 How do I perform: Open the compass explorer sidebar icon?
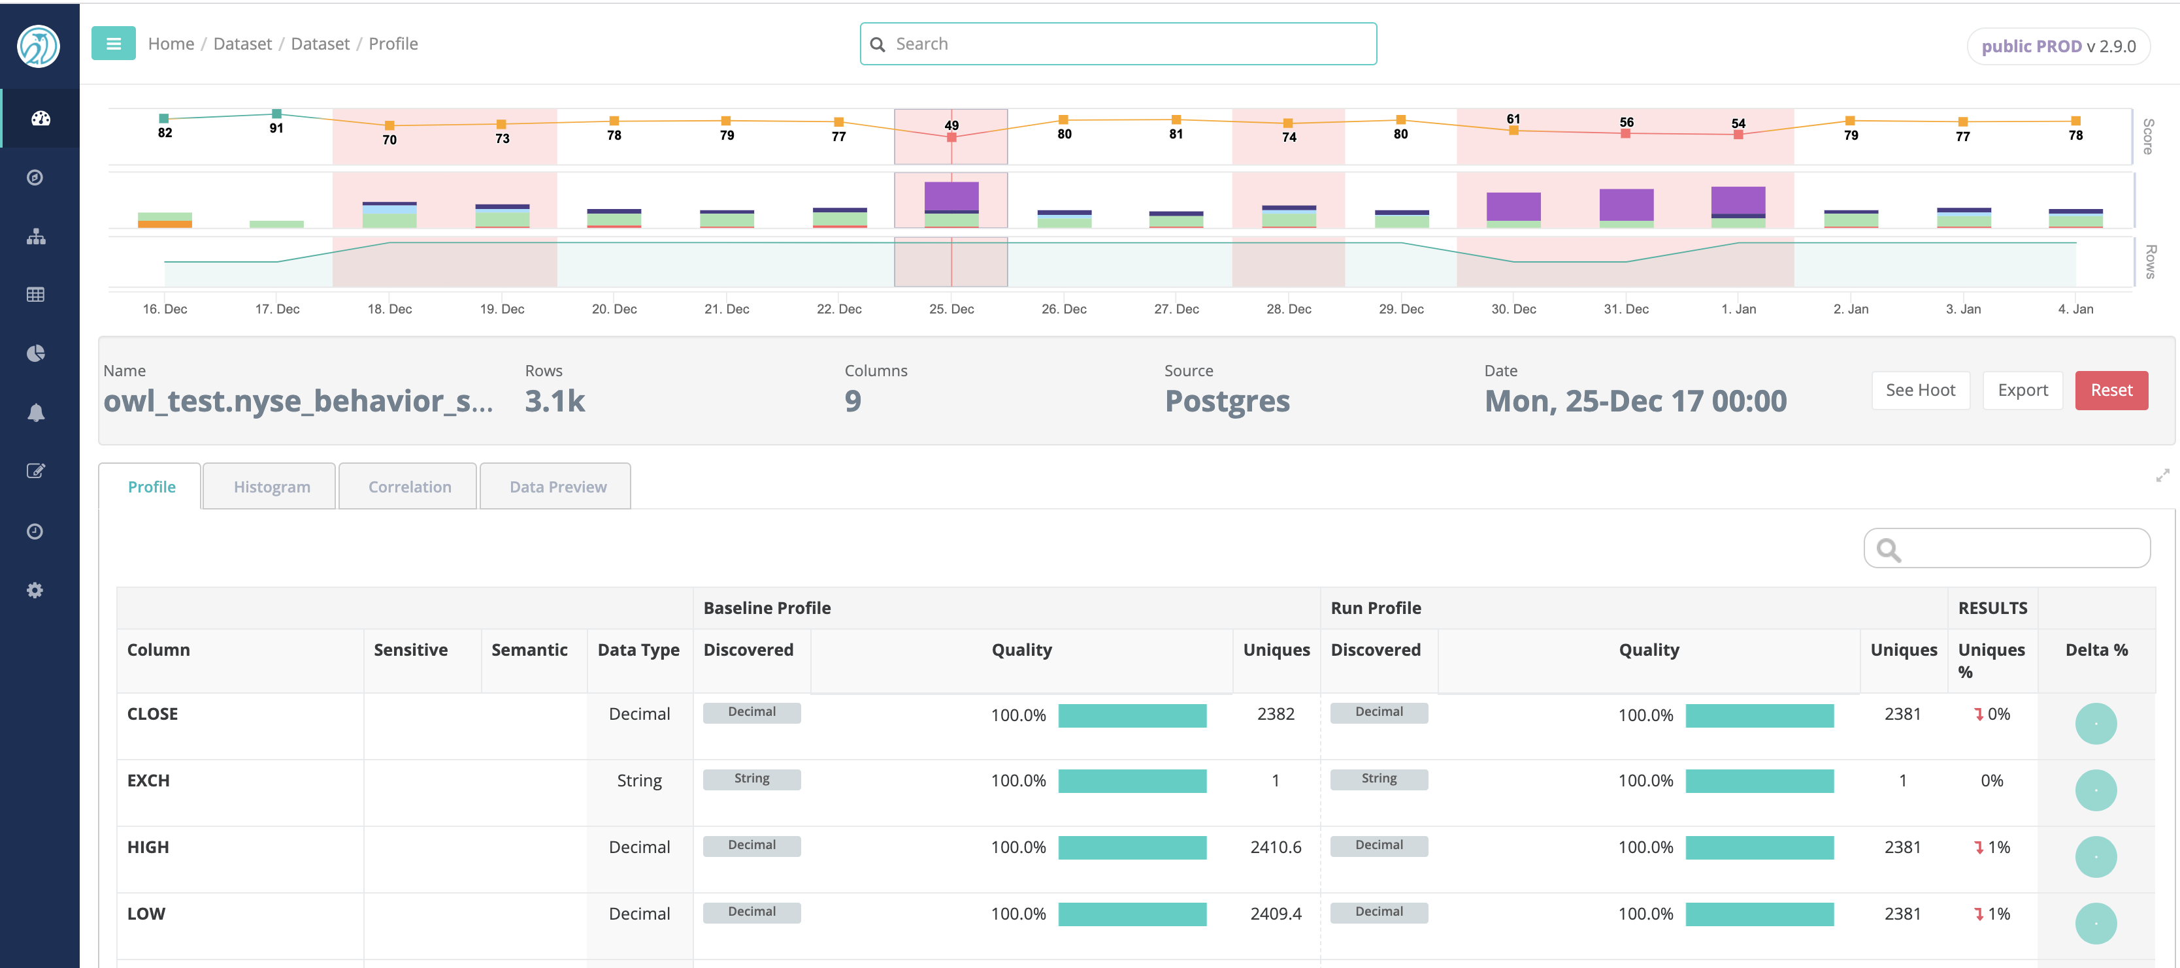[x=35, y=178]
